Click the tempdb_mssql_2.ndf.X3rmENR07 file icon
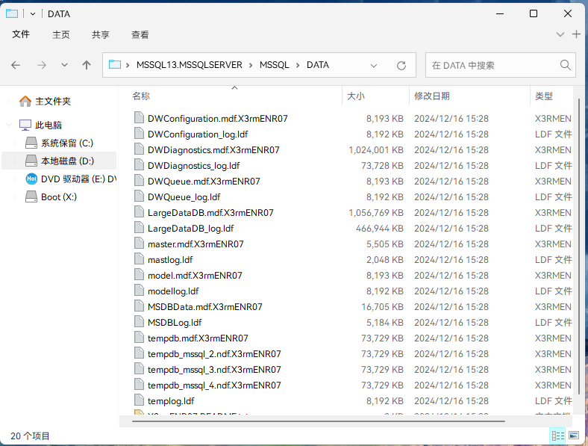The width and height of the screenshot is (588, 446). (139, 353)
